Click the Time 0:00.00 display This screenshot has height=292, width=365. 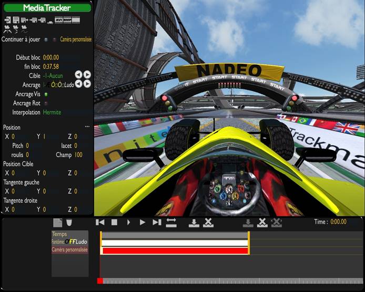339,221
